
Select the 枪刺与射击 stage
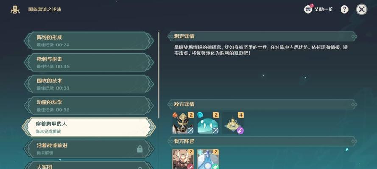click(89, 63)
